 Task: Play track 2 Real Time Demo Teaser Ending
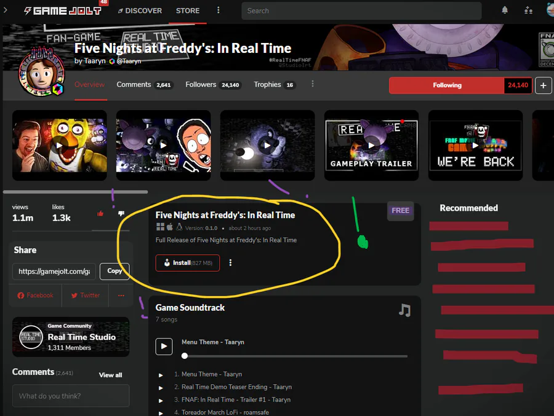(x=161, y=388)
